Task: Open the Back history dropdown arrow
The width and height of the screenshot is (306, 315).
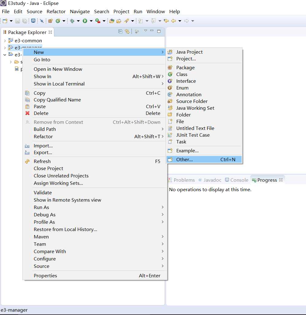Action: click(180, 21)
